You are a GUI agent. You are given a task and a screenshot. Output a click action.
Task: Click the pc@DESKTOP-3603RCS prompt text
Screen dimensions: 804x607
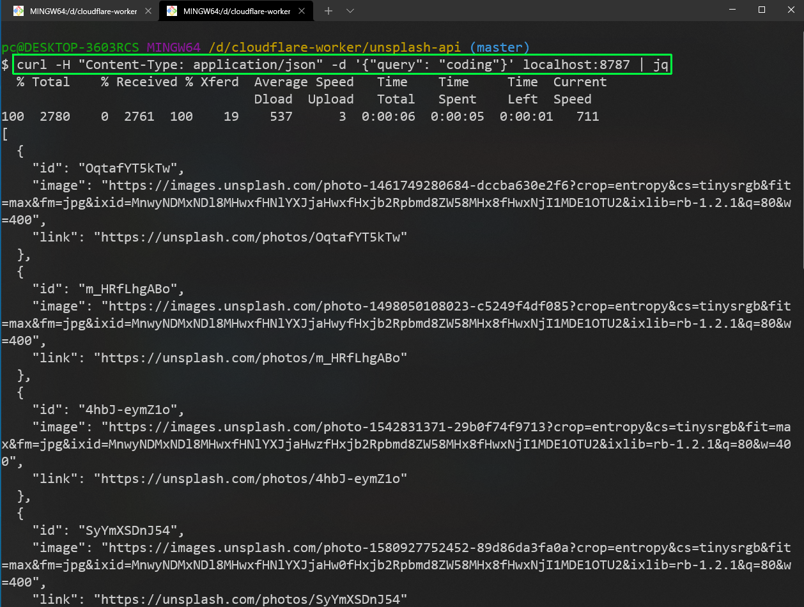[70, 47]
